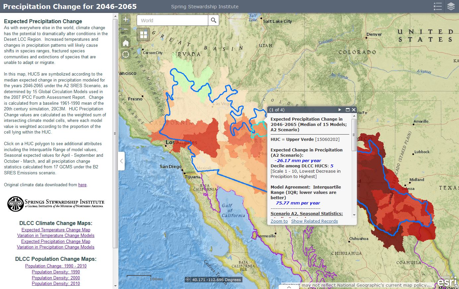Click '(1 of 4)' popup counter
This screenshot has width=459, height=289.
[x=277, y=110]
